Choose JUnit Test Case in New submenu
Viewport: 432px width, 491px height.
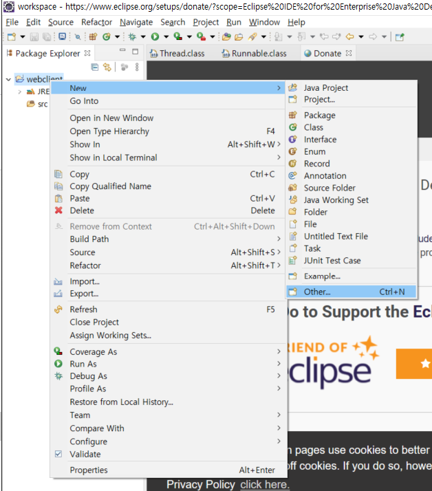tap(352, 261)
